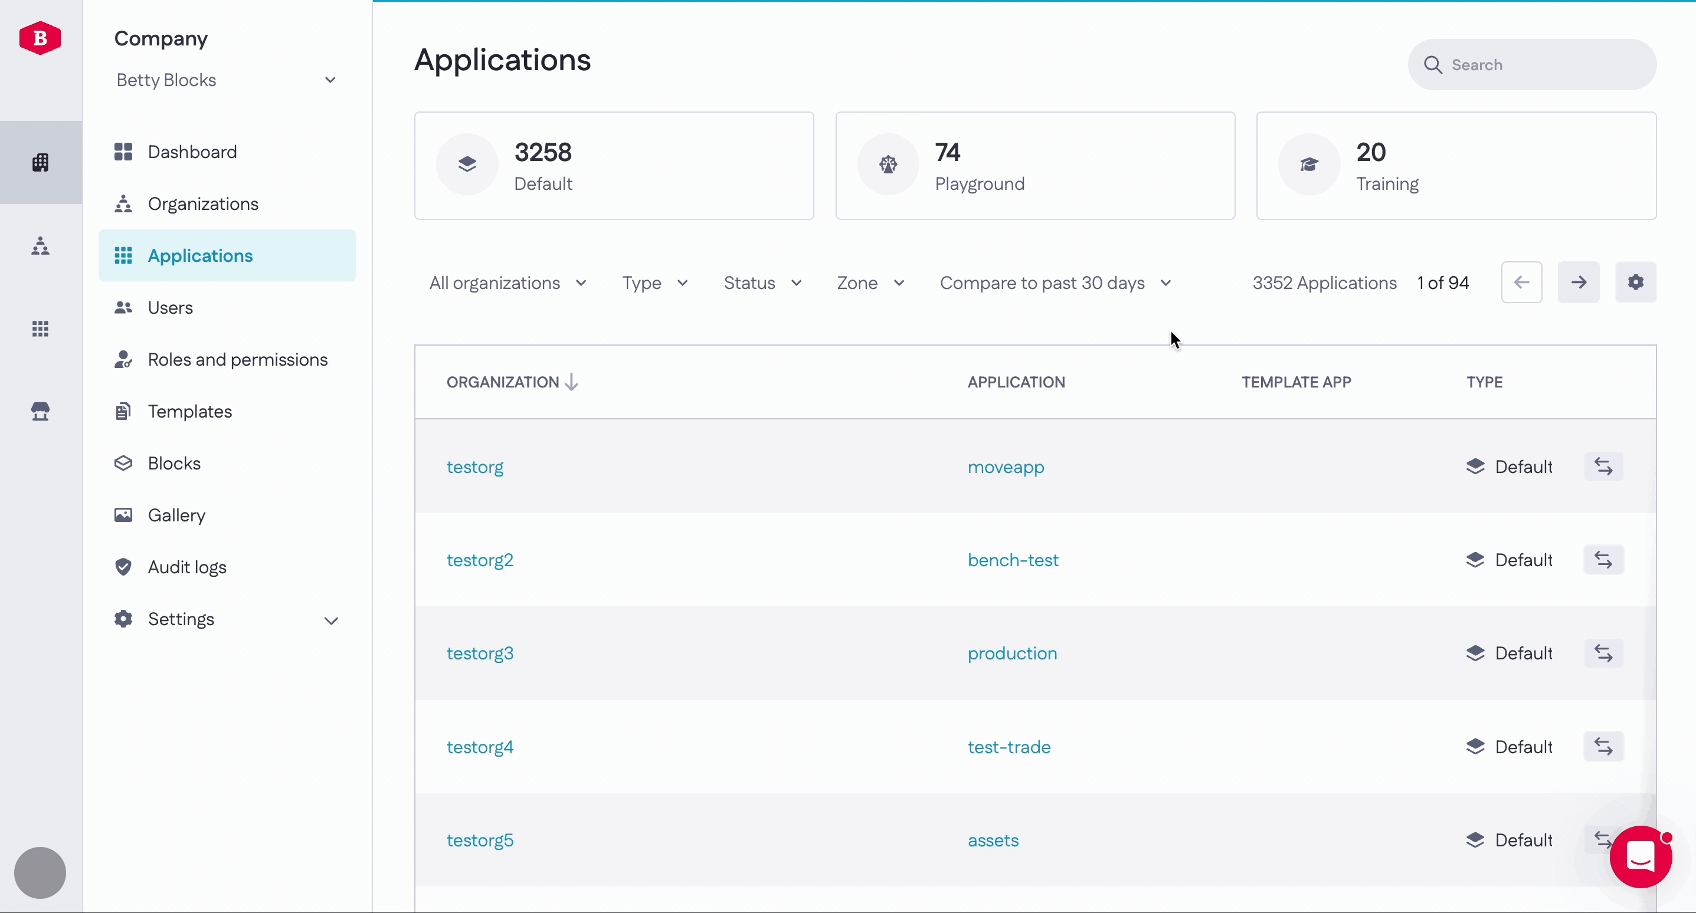The height and width of the screenshot is (913, 1696).
Task: Open the organizations icon in left rail
Action: click(x=40, y=245)
